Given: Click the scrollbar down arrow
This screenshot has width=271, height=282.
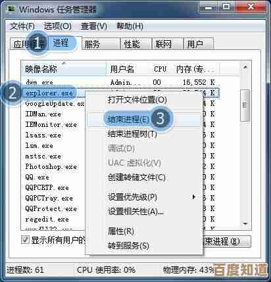Looking at the screenshot, I should (245, 223).
